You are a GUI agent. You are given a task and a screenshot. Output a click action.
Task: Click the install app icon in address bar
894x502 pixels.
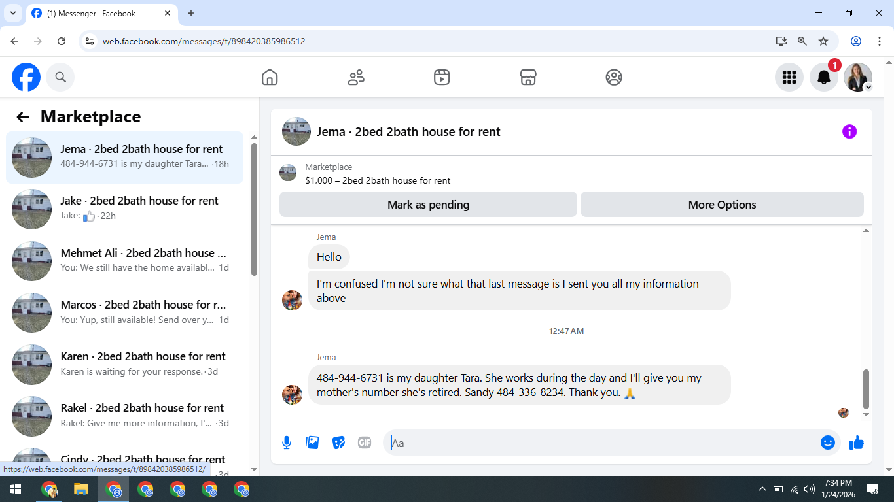tap(781, 41)
